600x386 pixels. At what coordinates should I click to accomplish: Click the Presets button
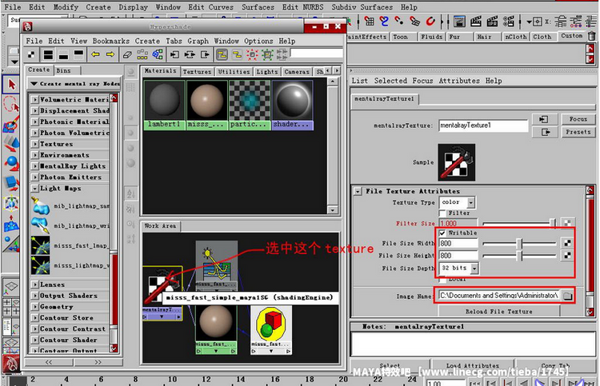[x=578, y=132]
